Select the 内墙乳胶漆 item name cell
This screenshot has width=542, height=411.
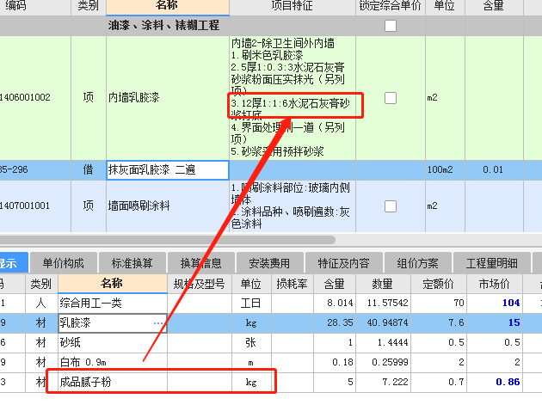tap(167, 98)
